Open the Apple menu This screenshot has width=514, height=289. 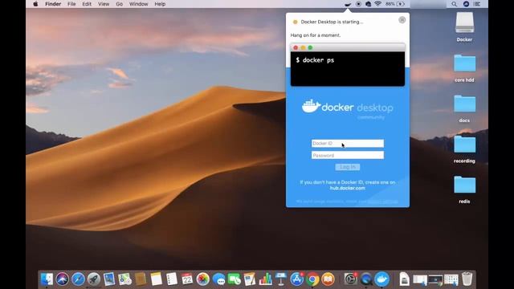tap(35, 4)
